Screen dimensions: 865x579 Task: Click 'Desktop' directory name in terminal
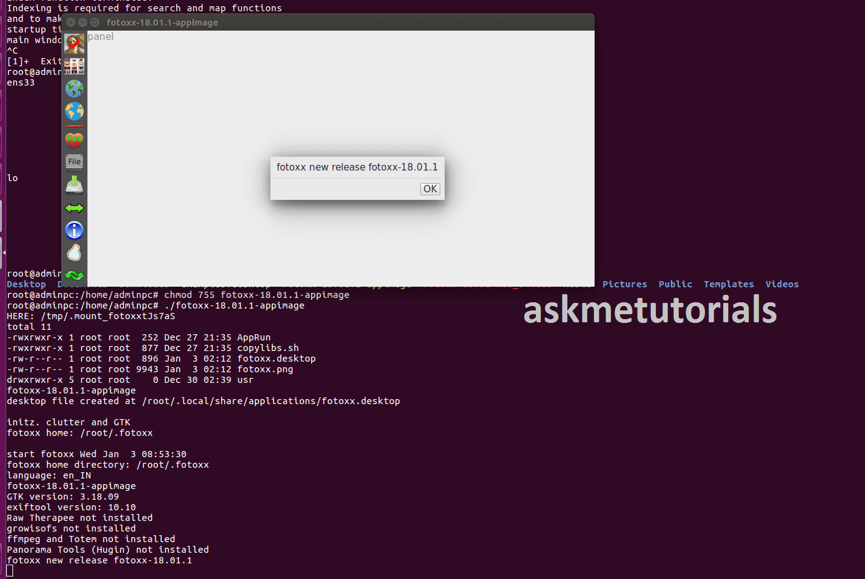pyautogui.click(x=26, y=284)
